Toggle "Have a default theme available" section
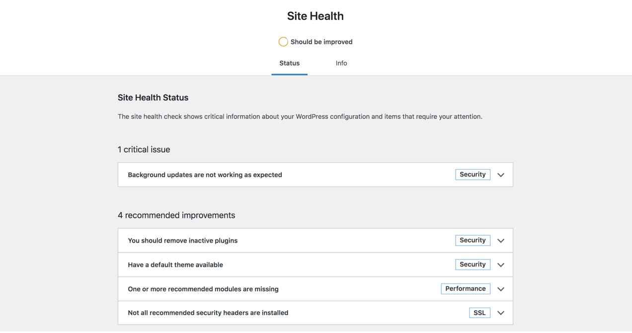 point(175,265)
